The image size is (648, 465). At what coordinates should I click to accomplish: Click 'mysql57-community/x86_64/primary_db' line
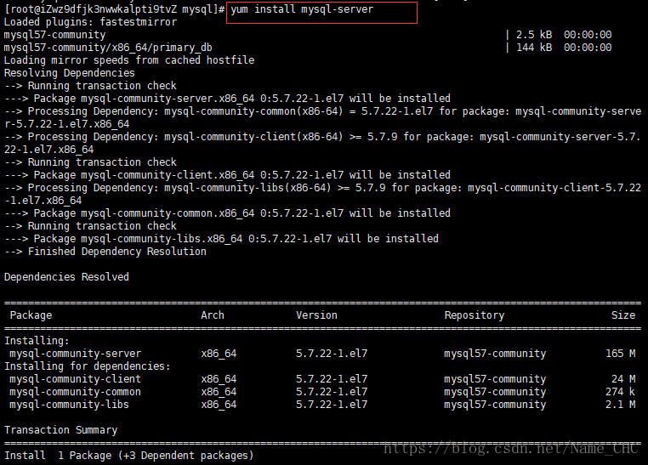(108, 48)
